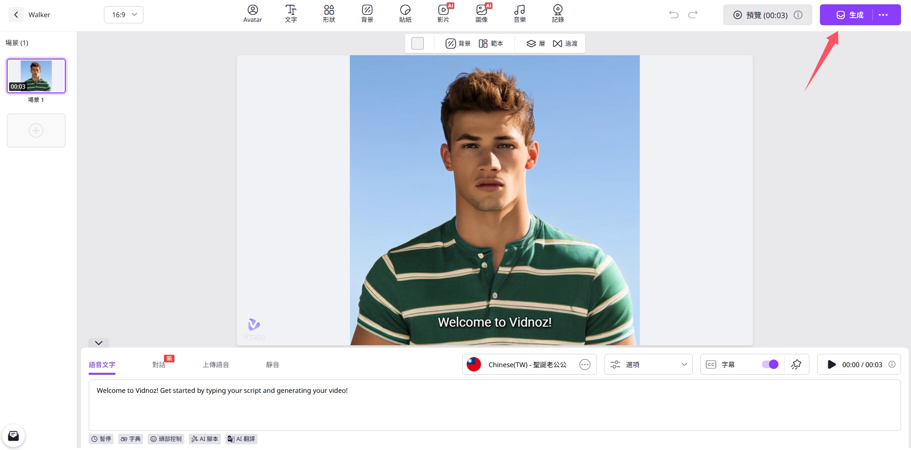Switch to the 上傳語音 tab

click(216, 364)
